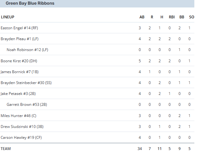Click Drew Siudzinski #10 (3B) name
The image size is (199, 155).
pyautogui.click(x=22, y=127)
